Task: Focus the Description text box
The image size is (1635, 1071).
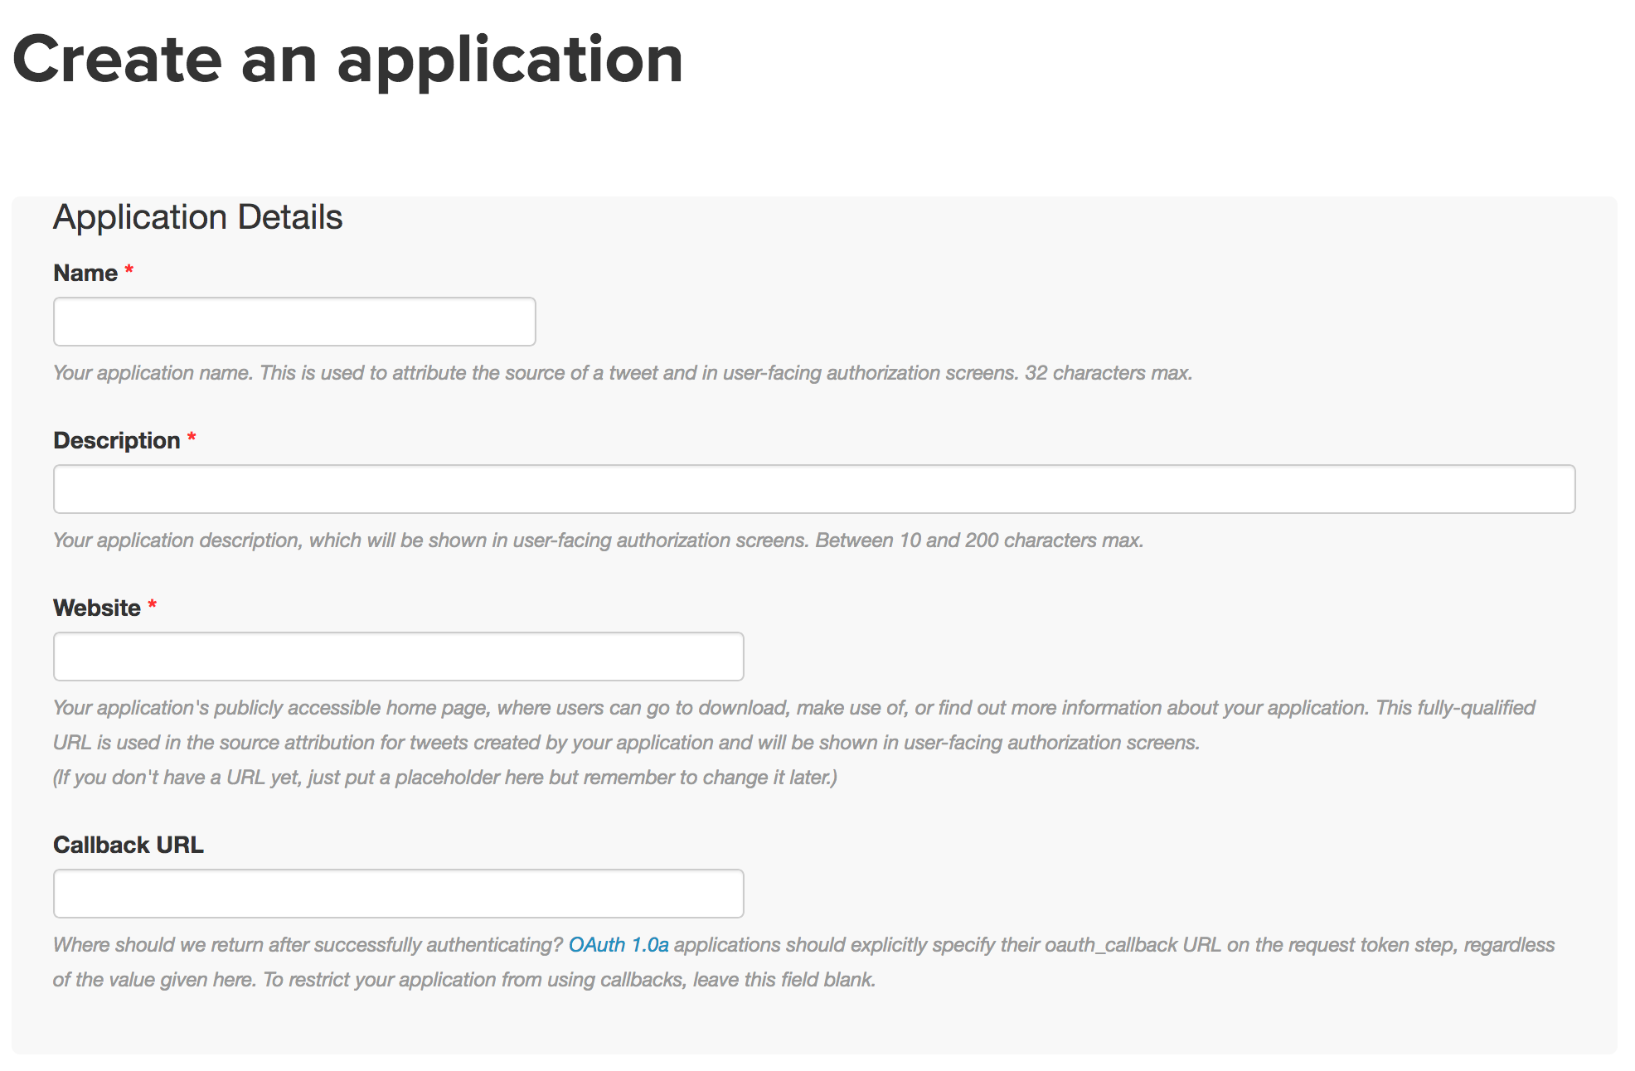Action: 814,489
